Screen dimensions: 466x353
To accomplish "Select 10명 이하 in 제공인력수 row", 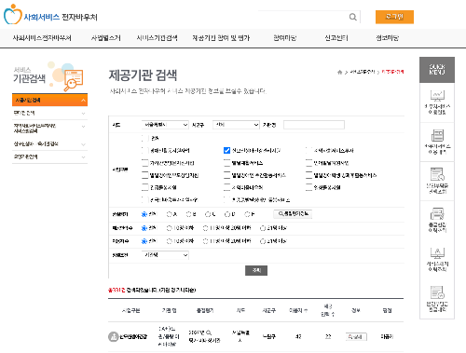I will pyautogui.click(x=170, y=228).
